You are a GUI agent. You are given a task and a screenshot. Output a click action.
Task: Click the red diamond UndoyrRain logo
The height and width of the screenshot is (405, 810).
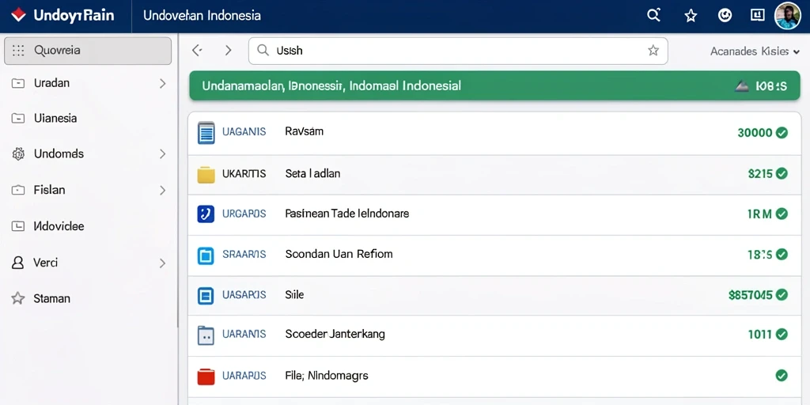point(18,15)
